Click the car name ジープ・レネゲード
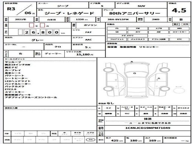The width and height of the screenshot is (192, 144). 69,13
